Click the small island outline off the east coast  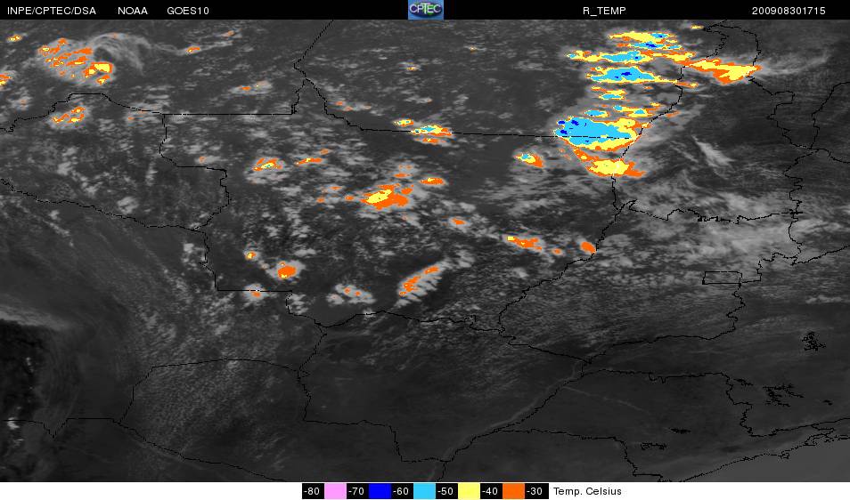point(813,341)
